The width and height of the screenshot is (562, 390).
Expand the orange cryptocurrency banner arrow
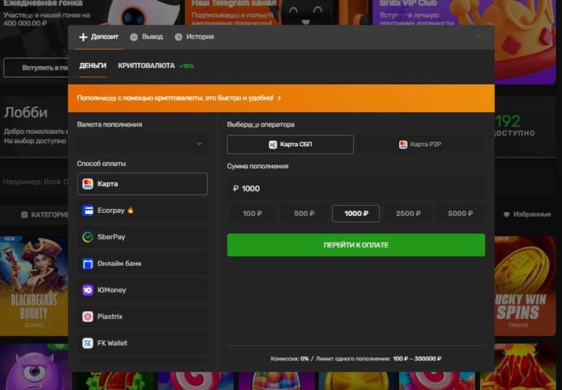coord(279,98)
